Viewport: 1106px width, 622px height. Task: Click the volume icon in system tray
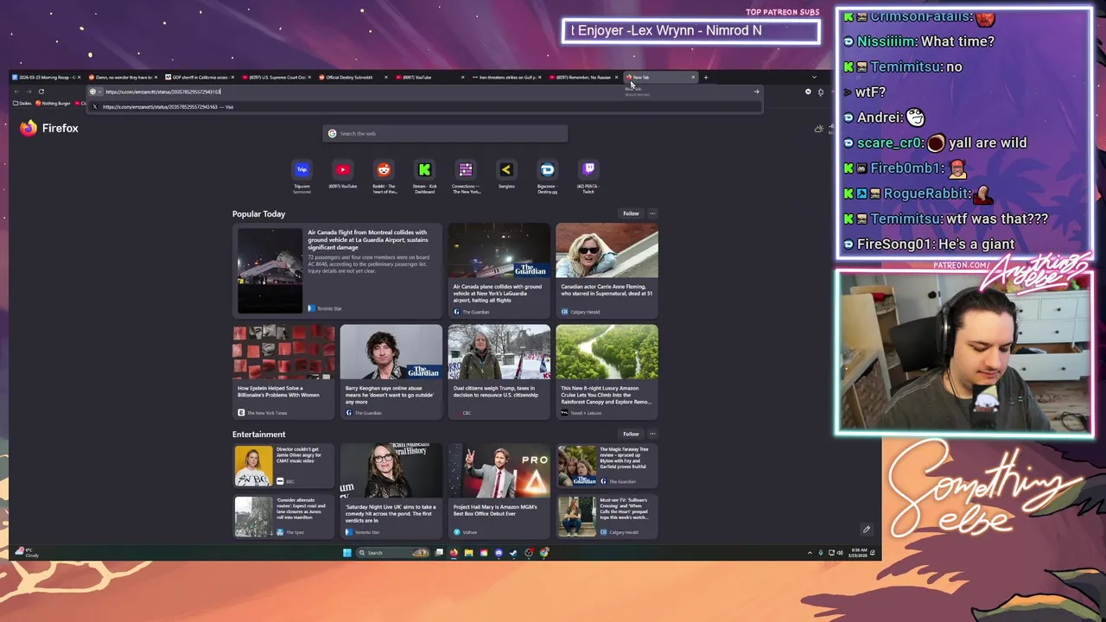tap(839, 553)
